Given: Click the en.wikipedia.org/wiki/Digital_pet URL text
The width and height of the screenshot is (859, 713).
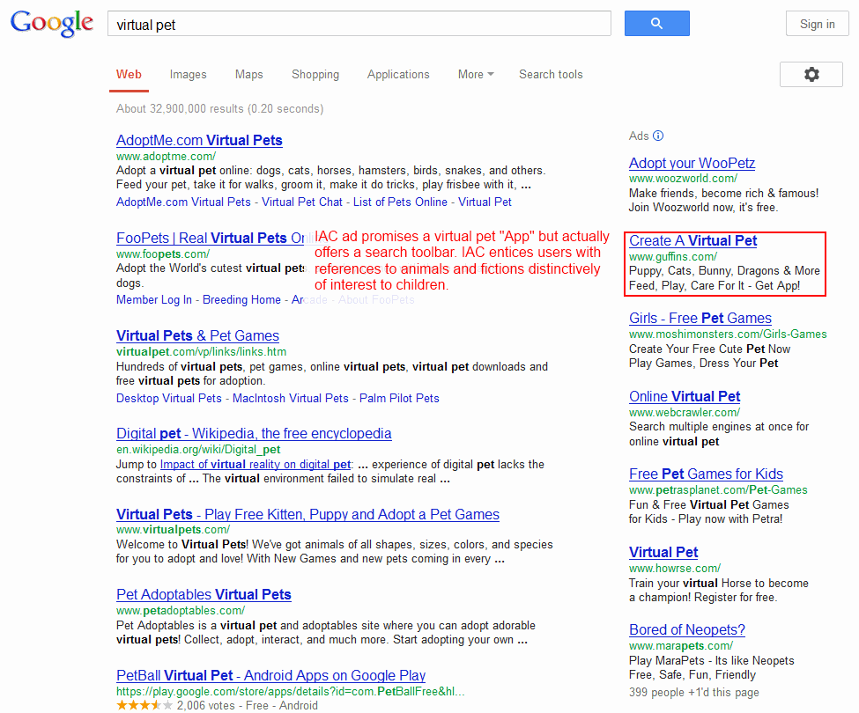Looking at the screenshot, I should pyautogui.click(x=198, y=449).
